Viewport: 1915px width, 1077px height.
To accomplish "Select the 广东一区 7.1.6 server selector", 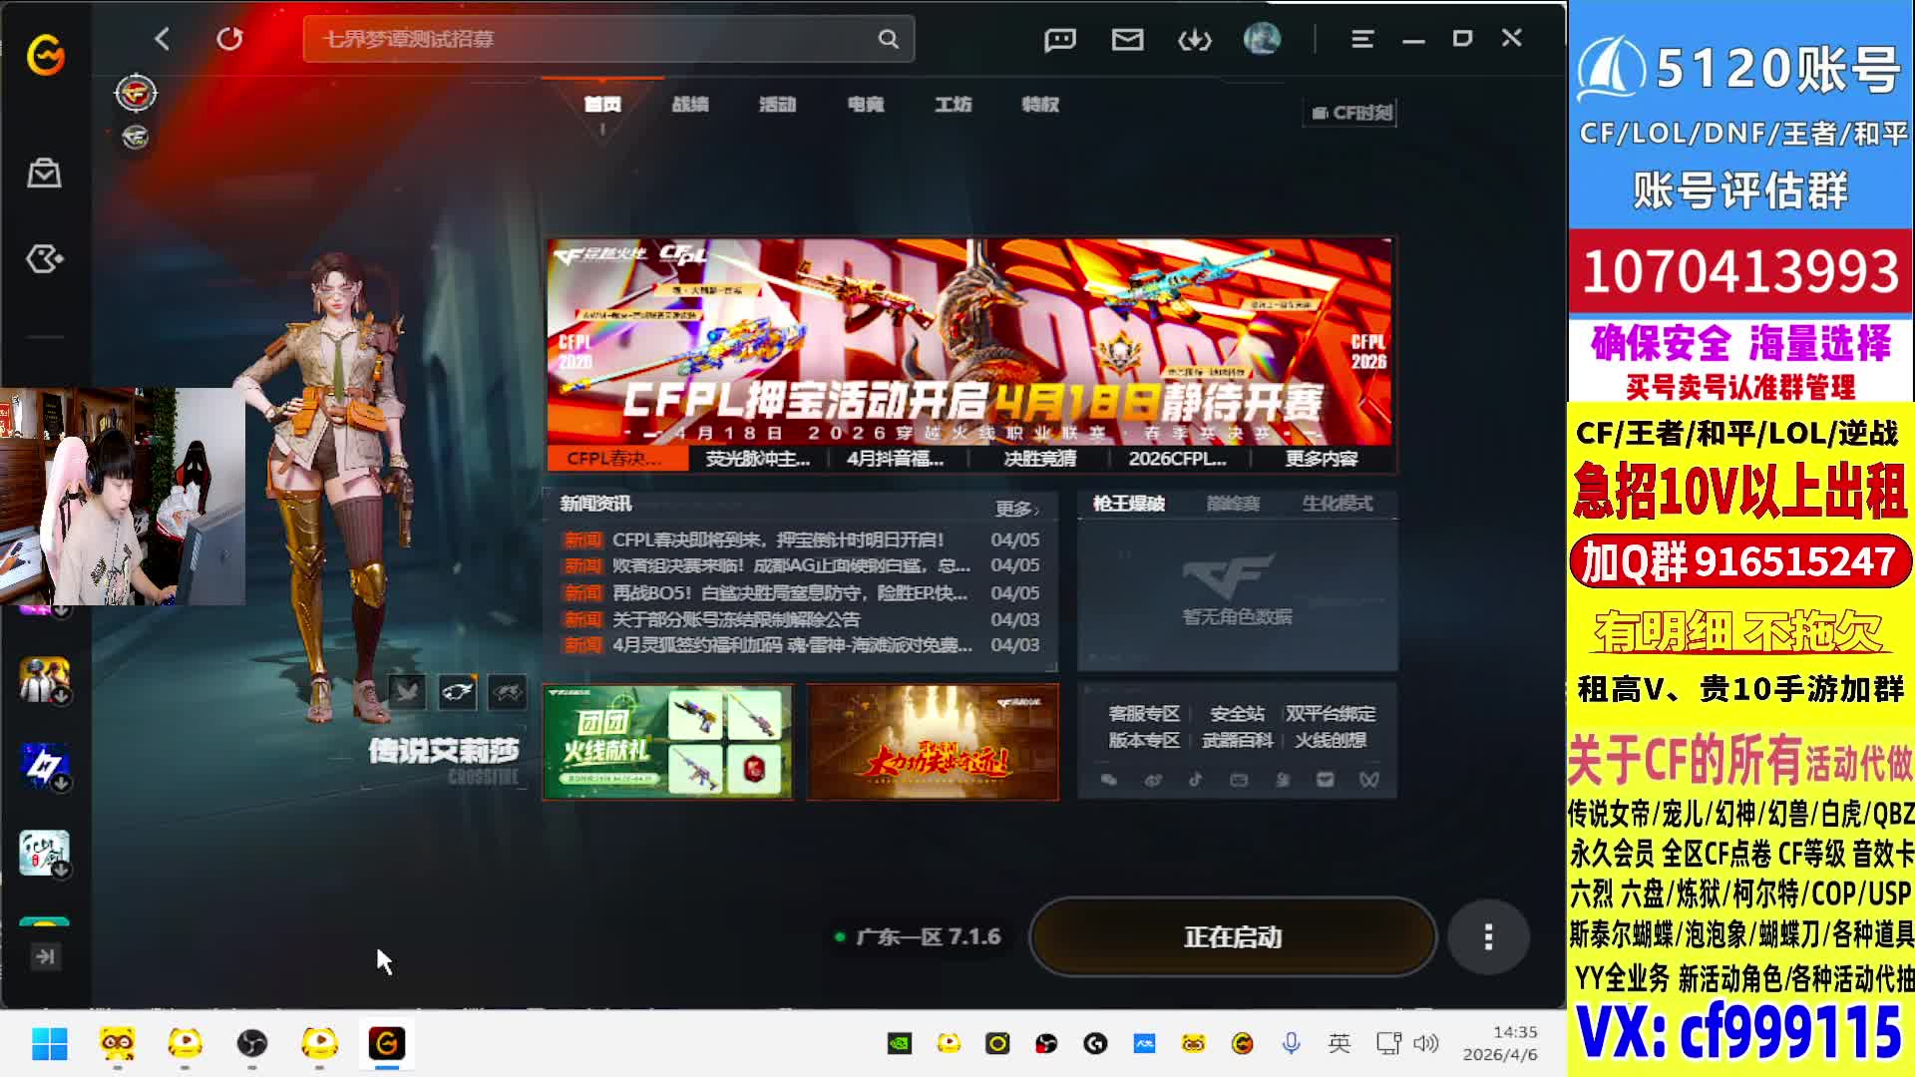I will pos(919,936).
